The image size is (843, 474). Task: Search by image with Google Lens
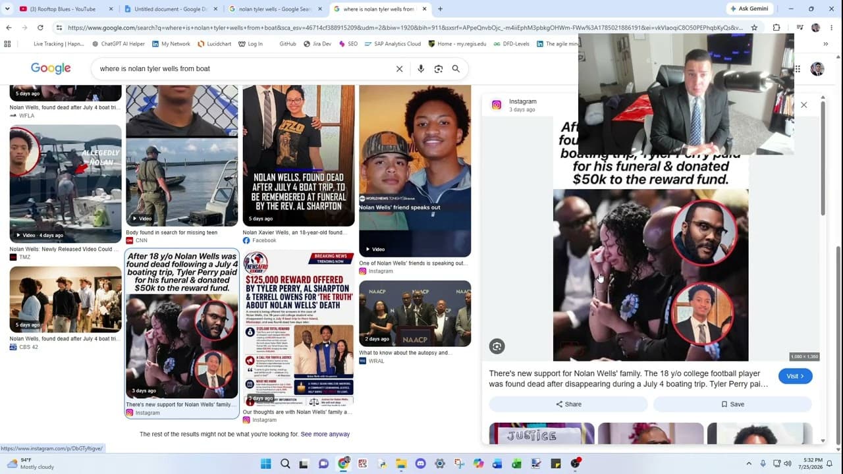pos(438,68)
